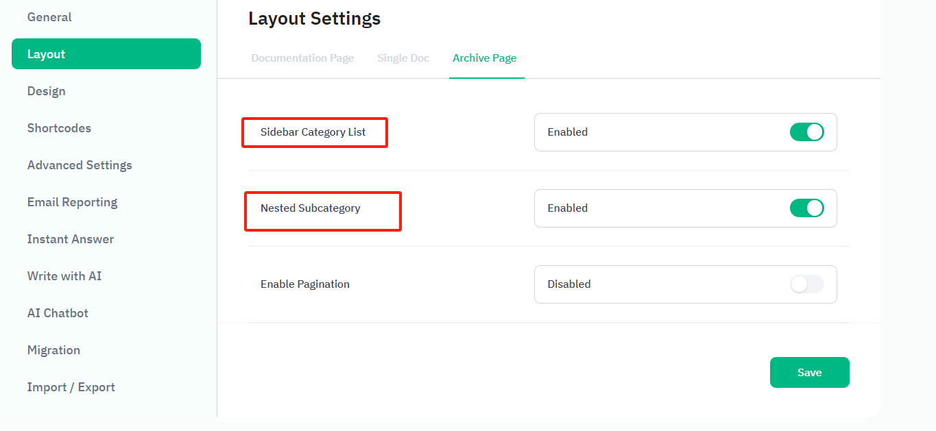The image size is (936, 431).
Task: Switch to the Documentation Page tab
Action: point(302,58)
